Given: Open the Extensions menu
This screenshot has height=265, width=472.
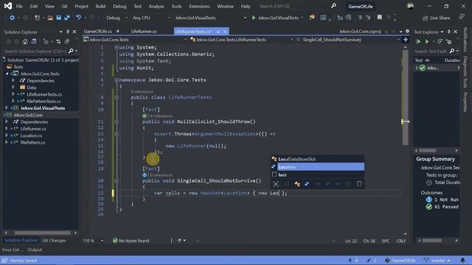Looking at the screenshot, I should pos(199,7).
